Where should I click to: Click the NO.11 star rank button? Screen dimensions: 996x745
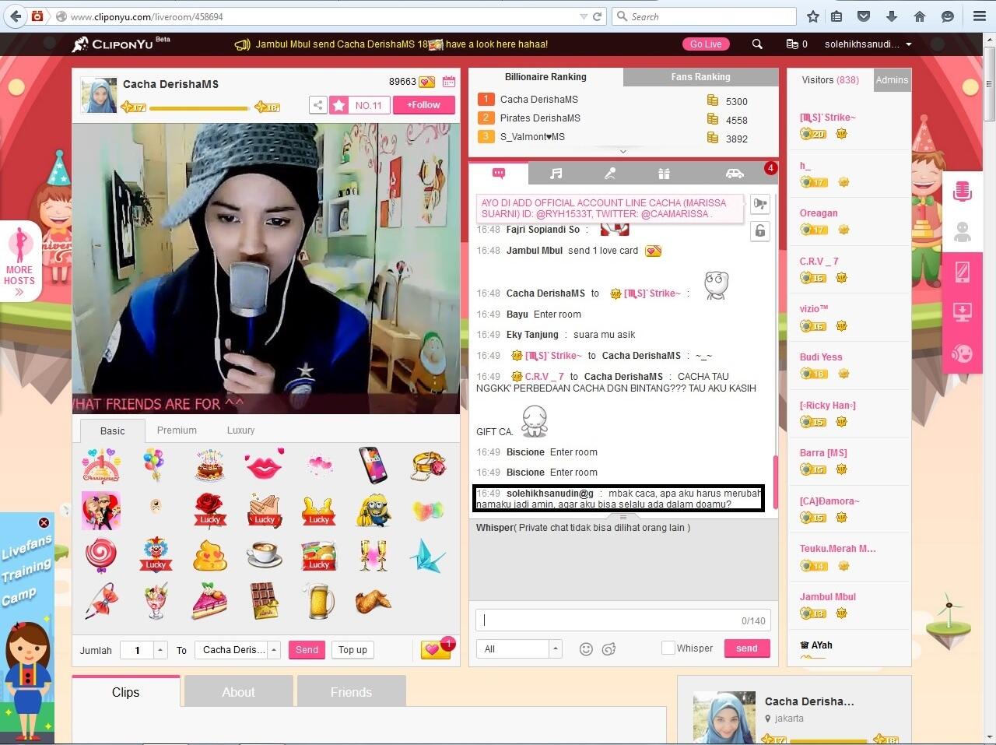[x=359, y=105]
